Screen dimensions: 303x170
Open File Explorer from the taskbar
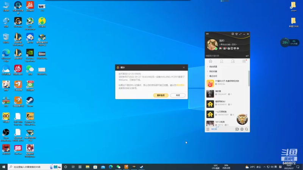87,167
